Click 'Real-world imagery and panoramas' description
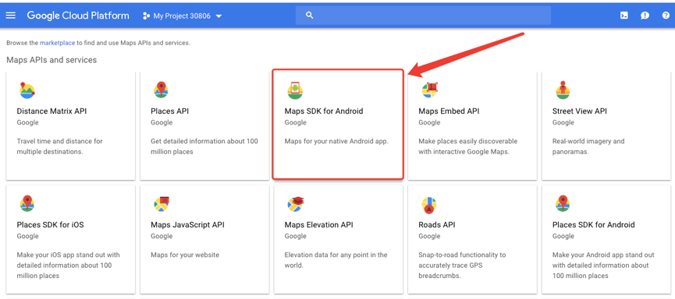This screenshot has width=675, height=299. 588,146
